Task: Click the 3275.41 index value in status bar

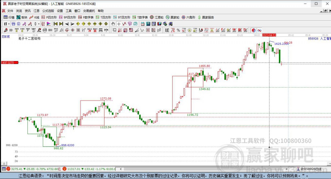Action: (x=17, y=169)
